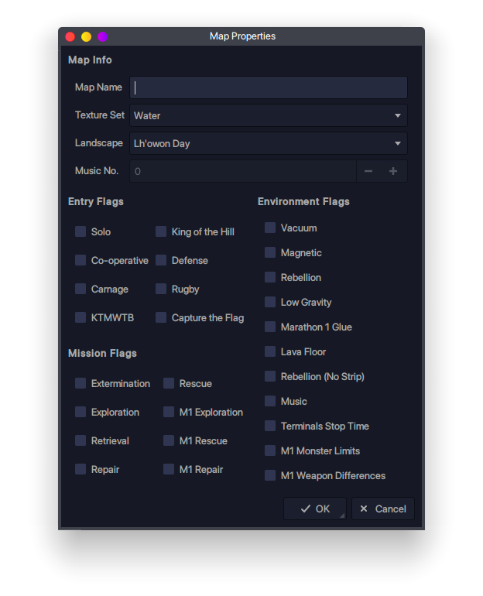483x596 pixels.
Task: Enable Terminals Stop Time option
Action: coord(270,426)
